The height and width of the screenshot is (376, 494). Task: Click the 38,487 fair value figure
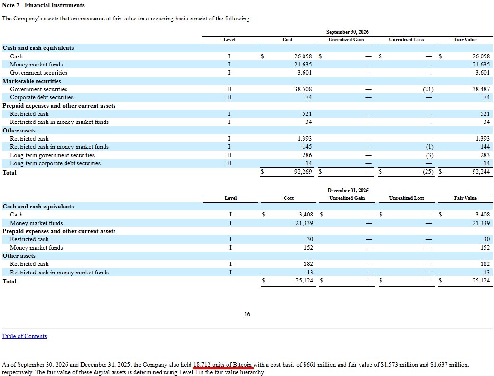481,89
